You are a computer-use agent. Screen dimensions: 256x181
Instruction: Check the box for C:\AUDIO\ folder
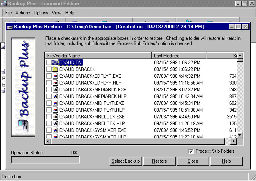49,62
